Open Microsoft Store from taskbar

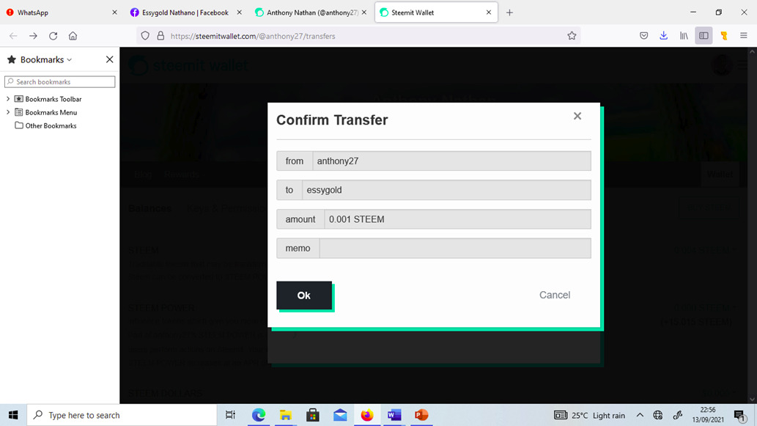313,415
